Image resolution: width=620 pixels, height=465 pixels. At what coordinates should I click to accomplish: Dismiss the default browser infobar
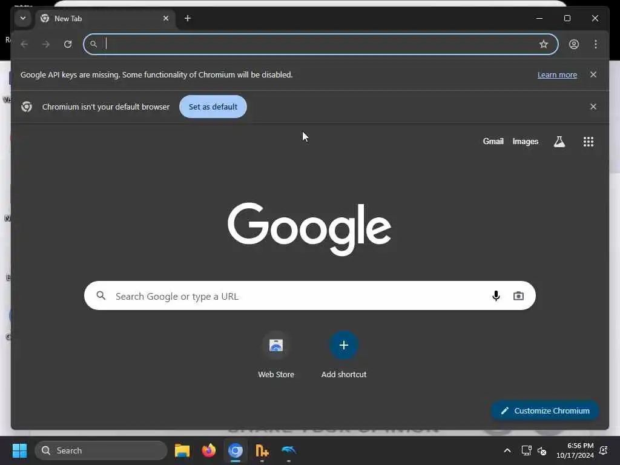593,107
